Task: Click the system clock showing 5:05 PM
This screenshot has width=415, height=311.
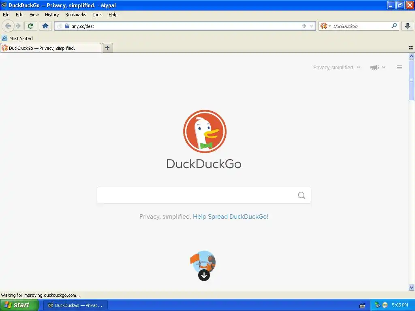Action: click(x=400, y=305)
